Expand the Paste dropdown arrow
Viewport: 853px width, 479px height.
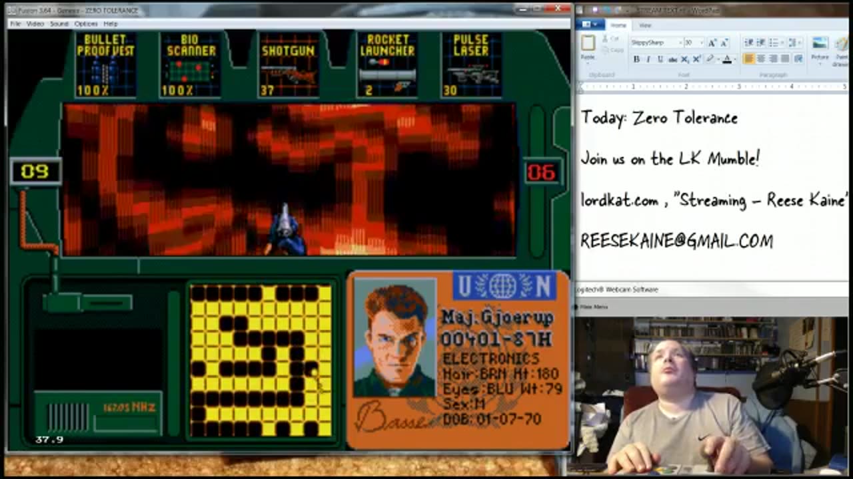[588, 62]
